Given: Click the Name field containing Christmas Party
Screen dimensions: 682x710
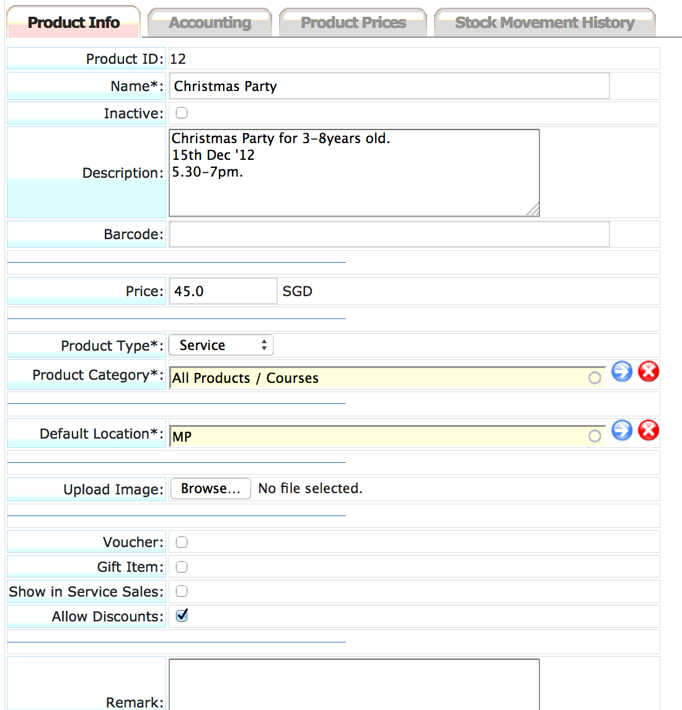Looking at the screenshot, I should point(389,86).
